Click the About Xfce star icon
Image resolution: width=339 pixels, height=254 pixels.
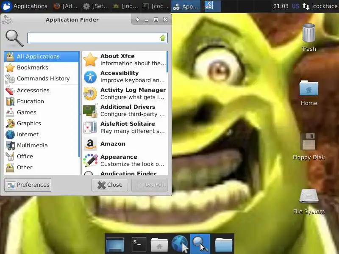(x=90, y=60)
